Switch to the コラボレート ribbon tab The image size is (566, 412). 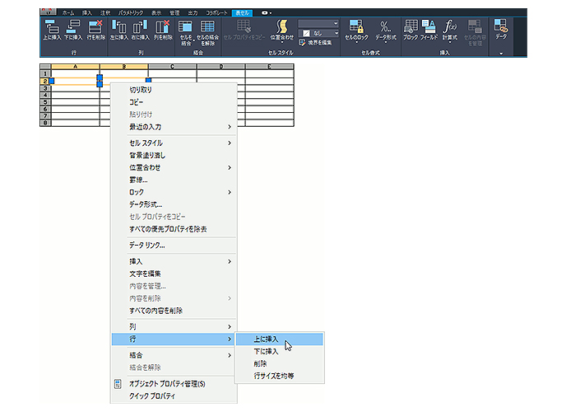(x=216, y=13)
